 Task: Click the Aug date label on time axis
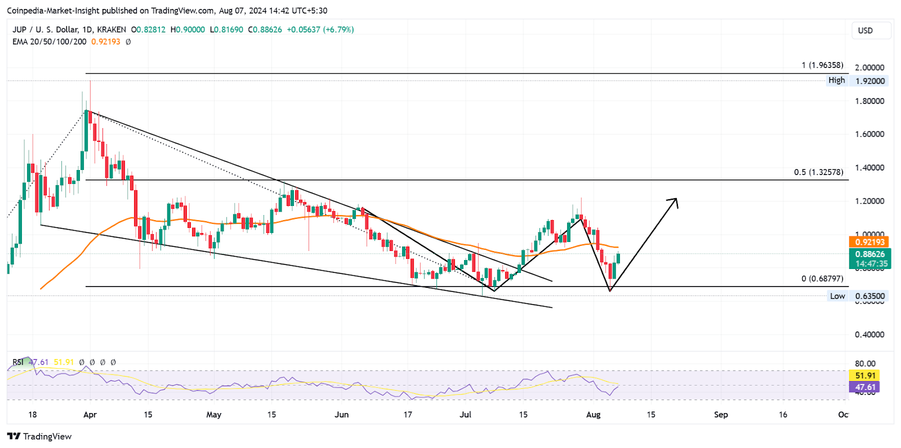(x=594, y=415)
